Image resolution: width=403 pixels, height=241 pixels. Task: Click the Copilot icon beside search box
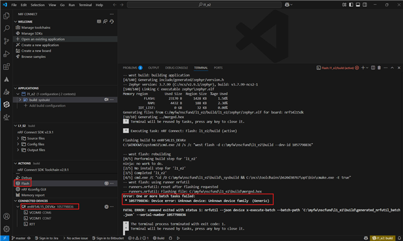click(x=287, y=4)
